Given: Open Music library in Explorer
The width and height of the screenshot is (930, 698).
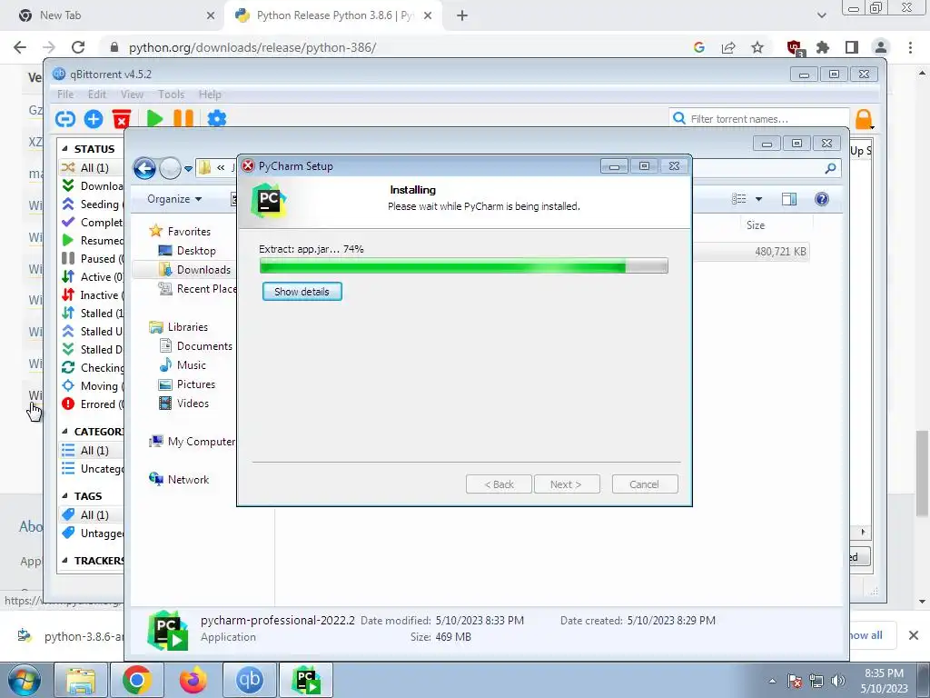Looking at the screenshot, I should (x=183, y=365).
